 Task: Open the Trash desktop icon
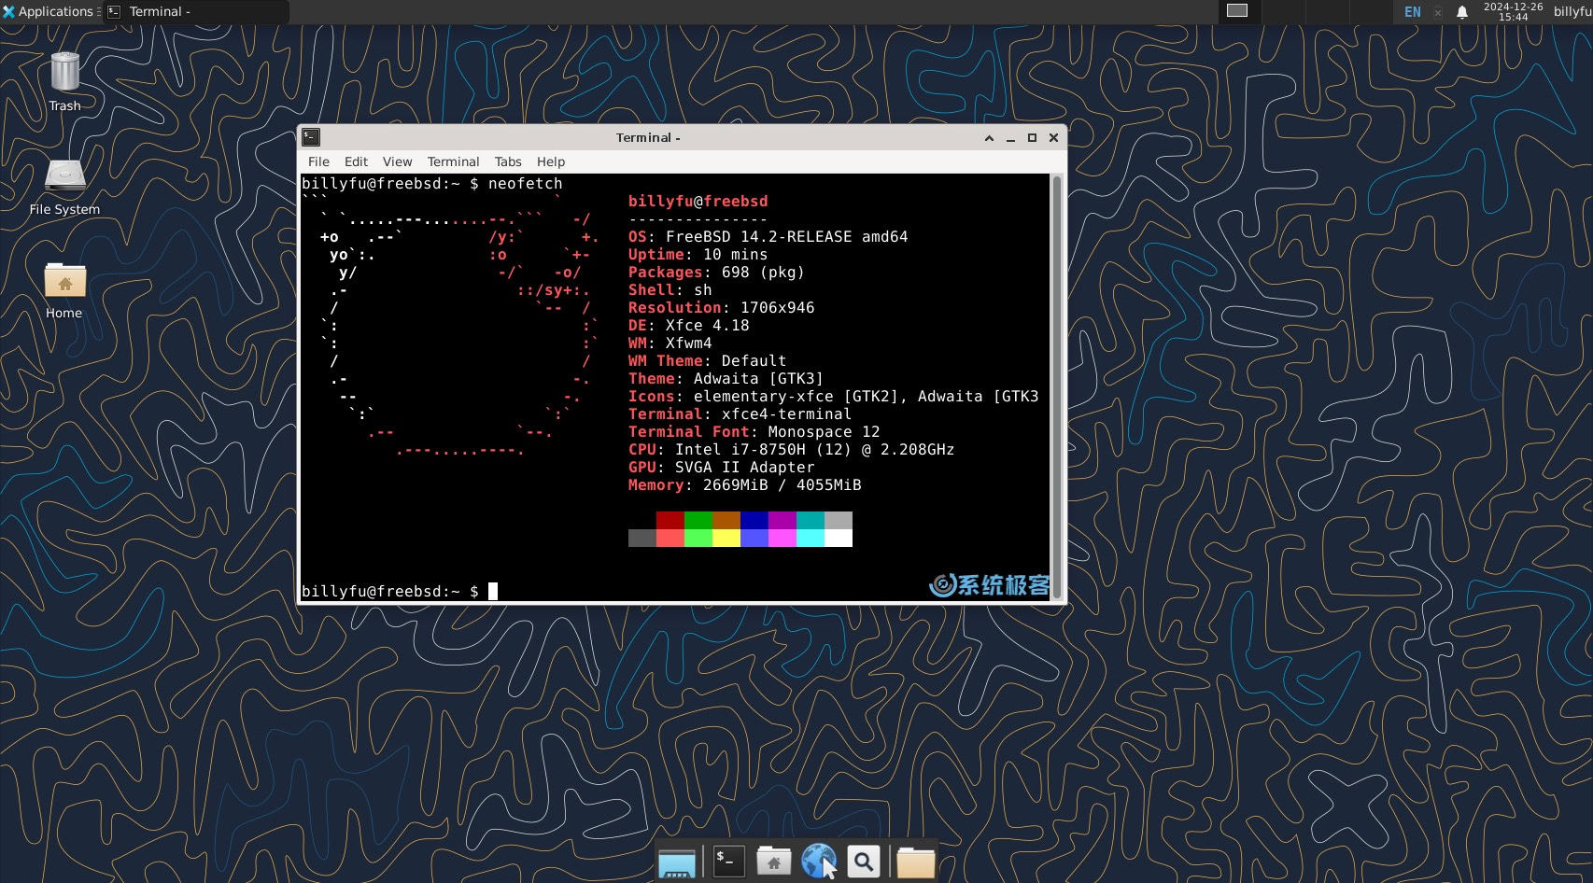pos(64,82)
